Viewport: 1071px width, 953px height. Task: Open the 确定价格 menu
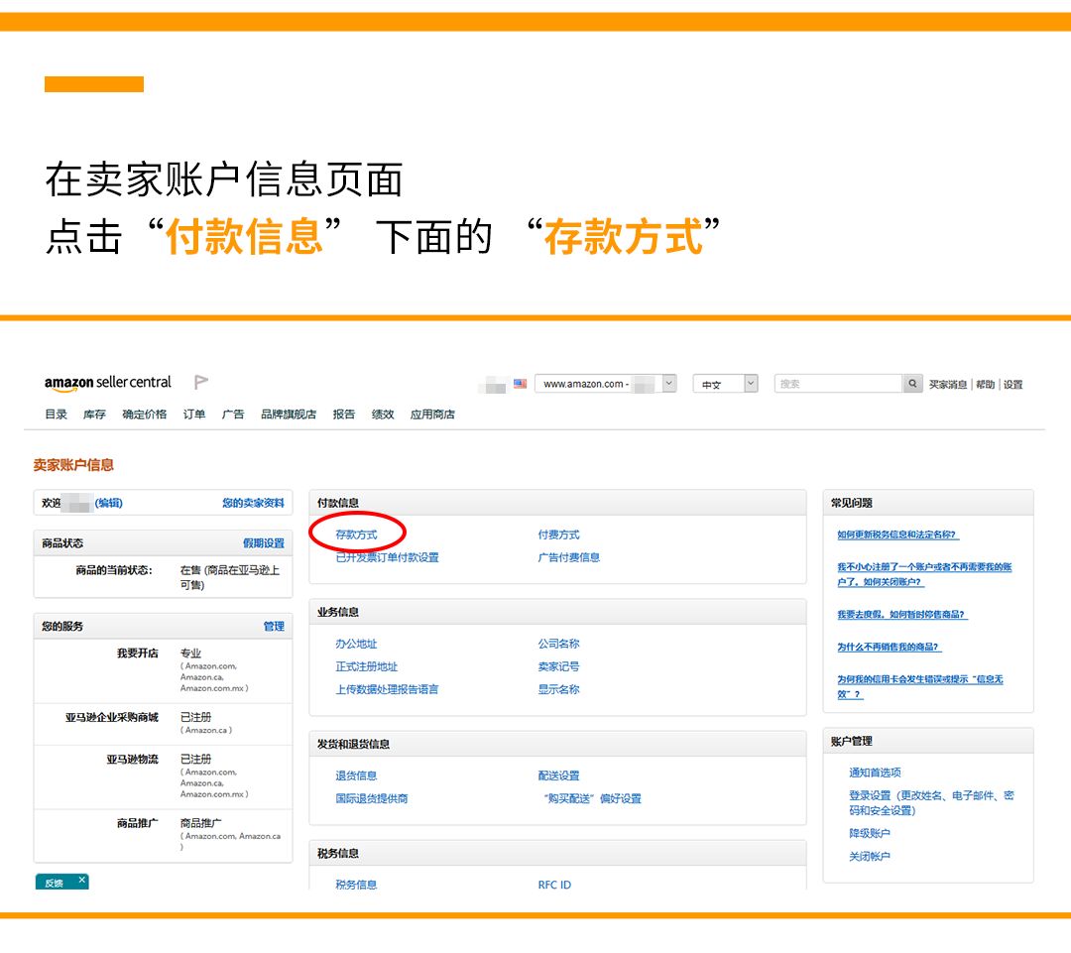pos(144,414)
